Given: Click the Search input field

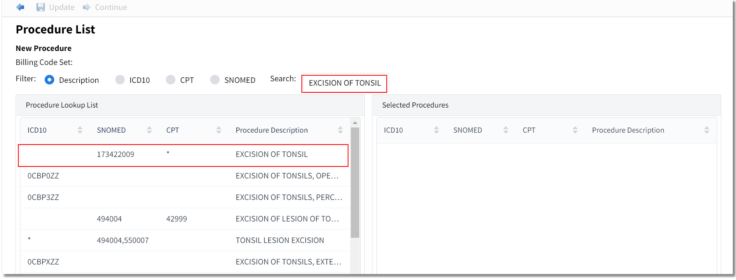Looking at the screenshot, I should [344, 83].
